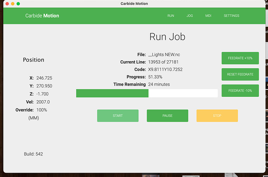This screenshot has height=177, width=268.
Task: Click the file name _Lights NEW.nc
Action: (164, 55)
